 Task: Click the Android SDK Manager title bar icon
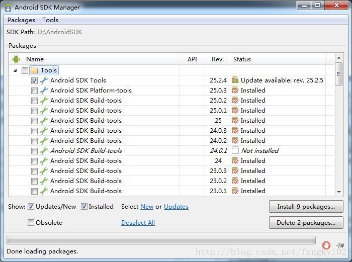click(8, 8)
